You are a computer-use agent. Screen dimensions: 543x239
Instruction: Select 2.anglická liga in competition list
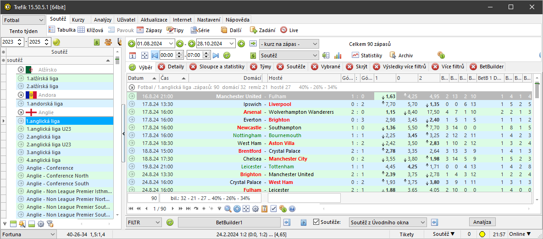click(65, 136)
